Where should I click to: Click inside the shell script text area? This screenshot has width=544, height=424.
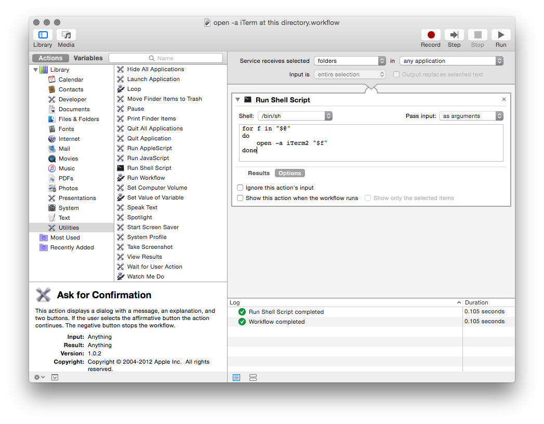[x=371, y=142]
